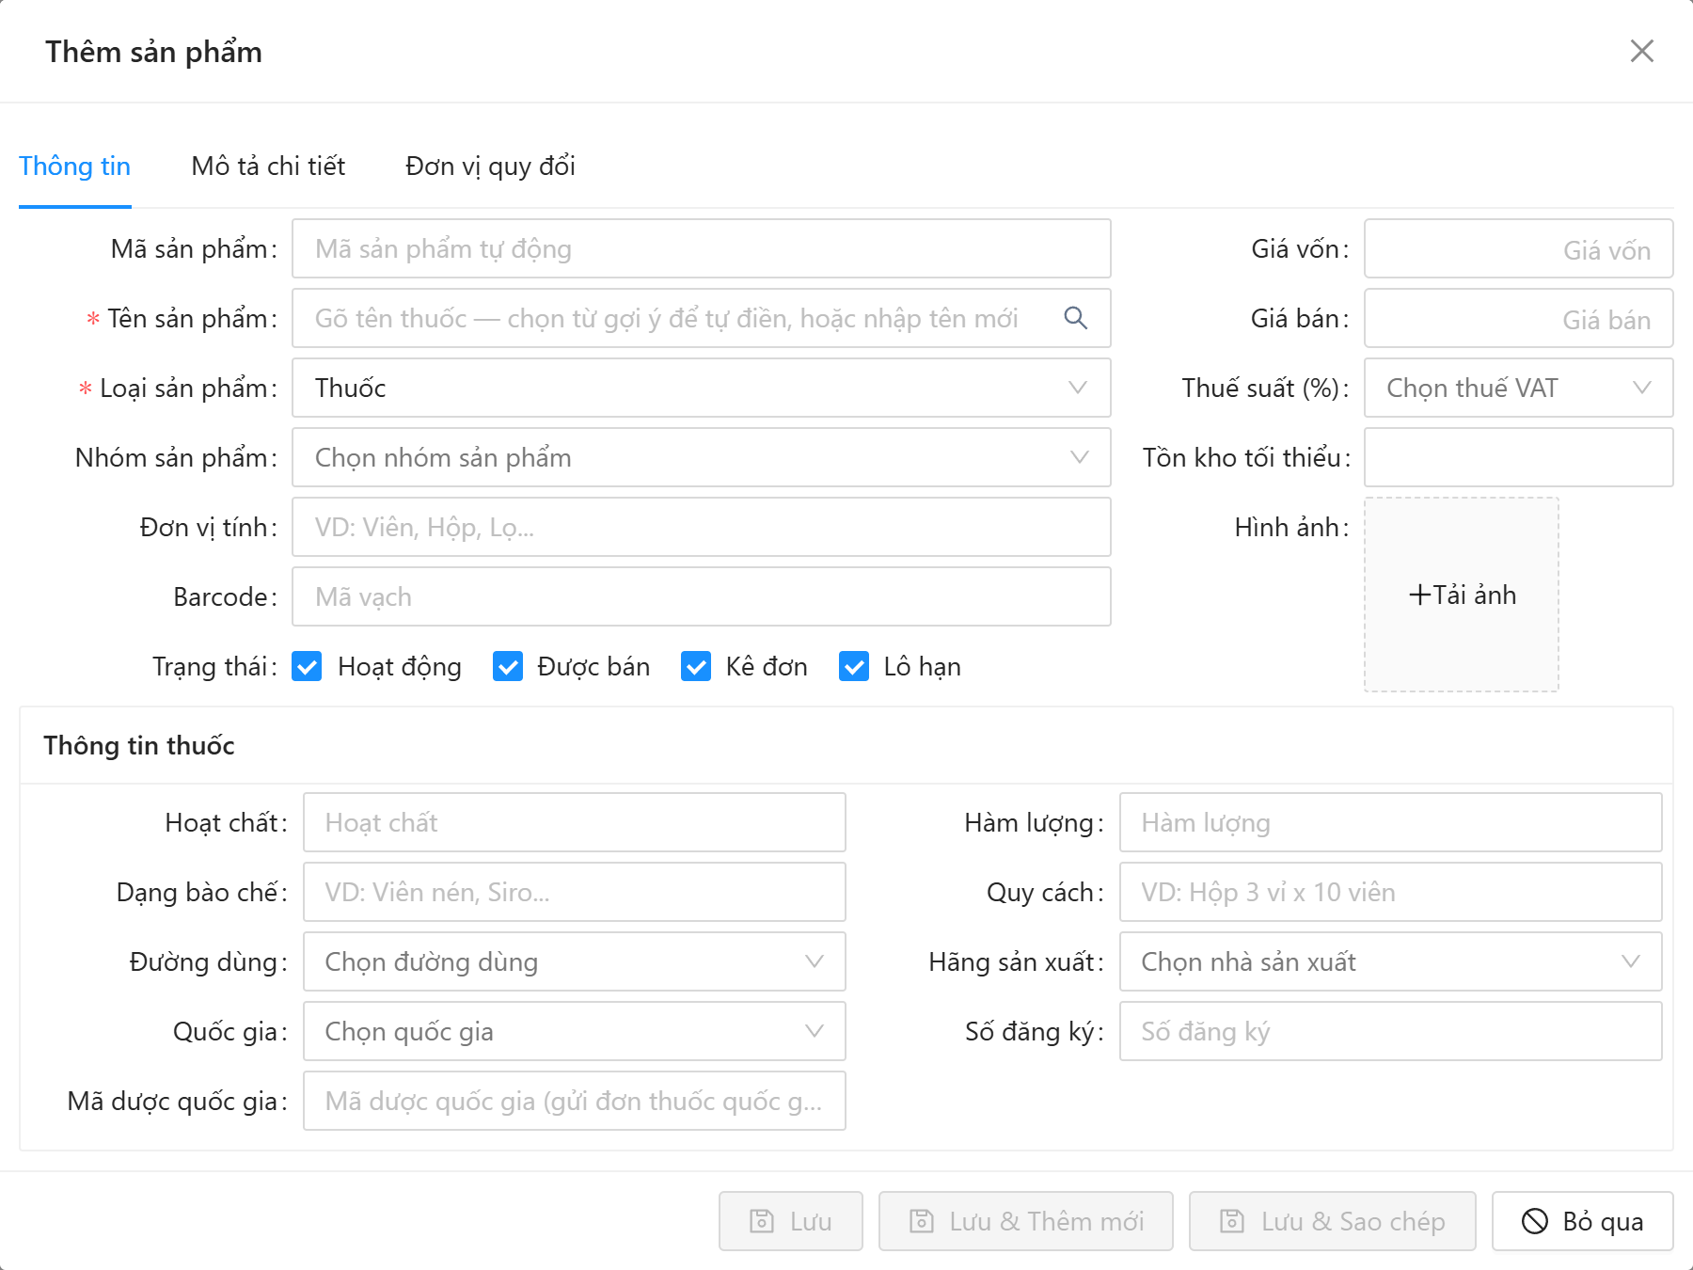Close the Thêm sản phẩm dialog
This screenshot has height=1270, width=1693.
pos(1642,51)
